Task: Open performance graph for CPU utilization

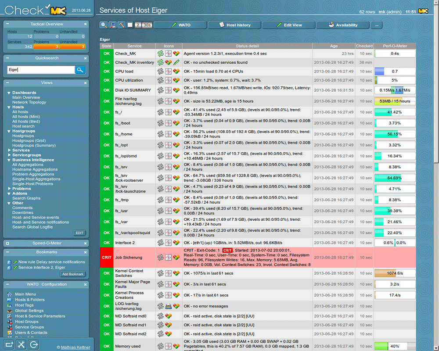Action: point(168,80)
